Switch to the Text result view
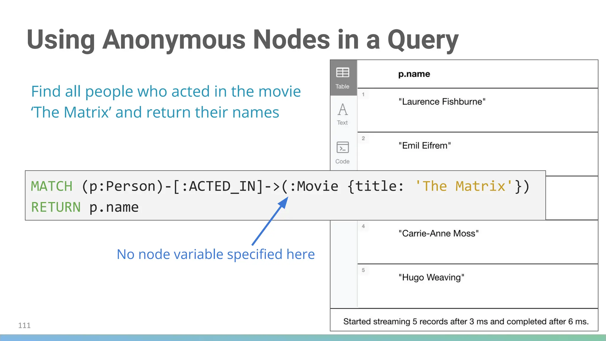This screenshot has height=341, width=606. pyautogui.click(x=343, y=114)
